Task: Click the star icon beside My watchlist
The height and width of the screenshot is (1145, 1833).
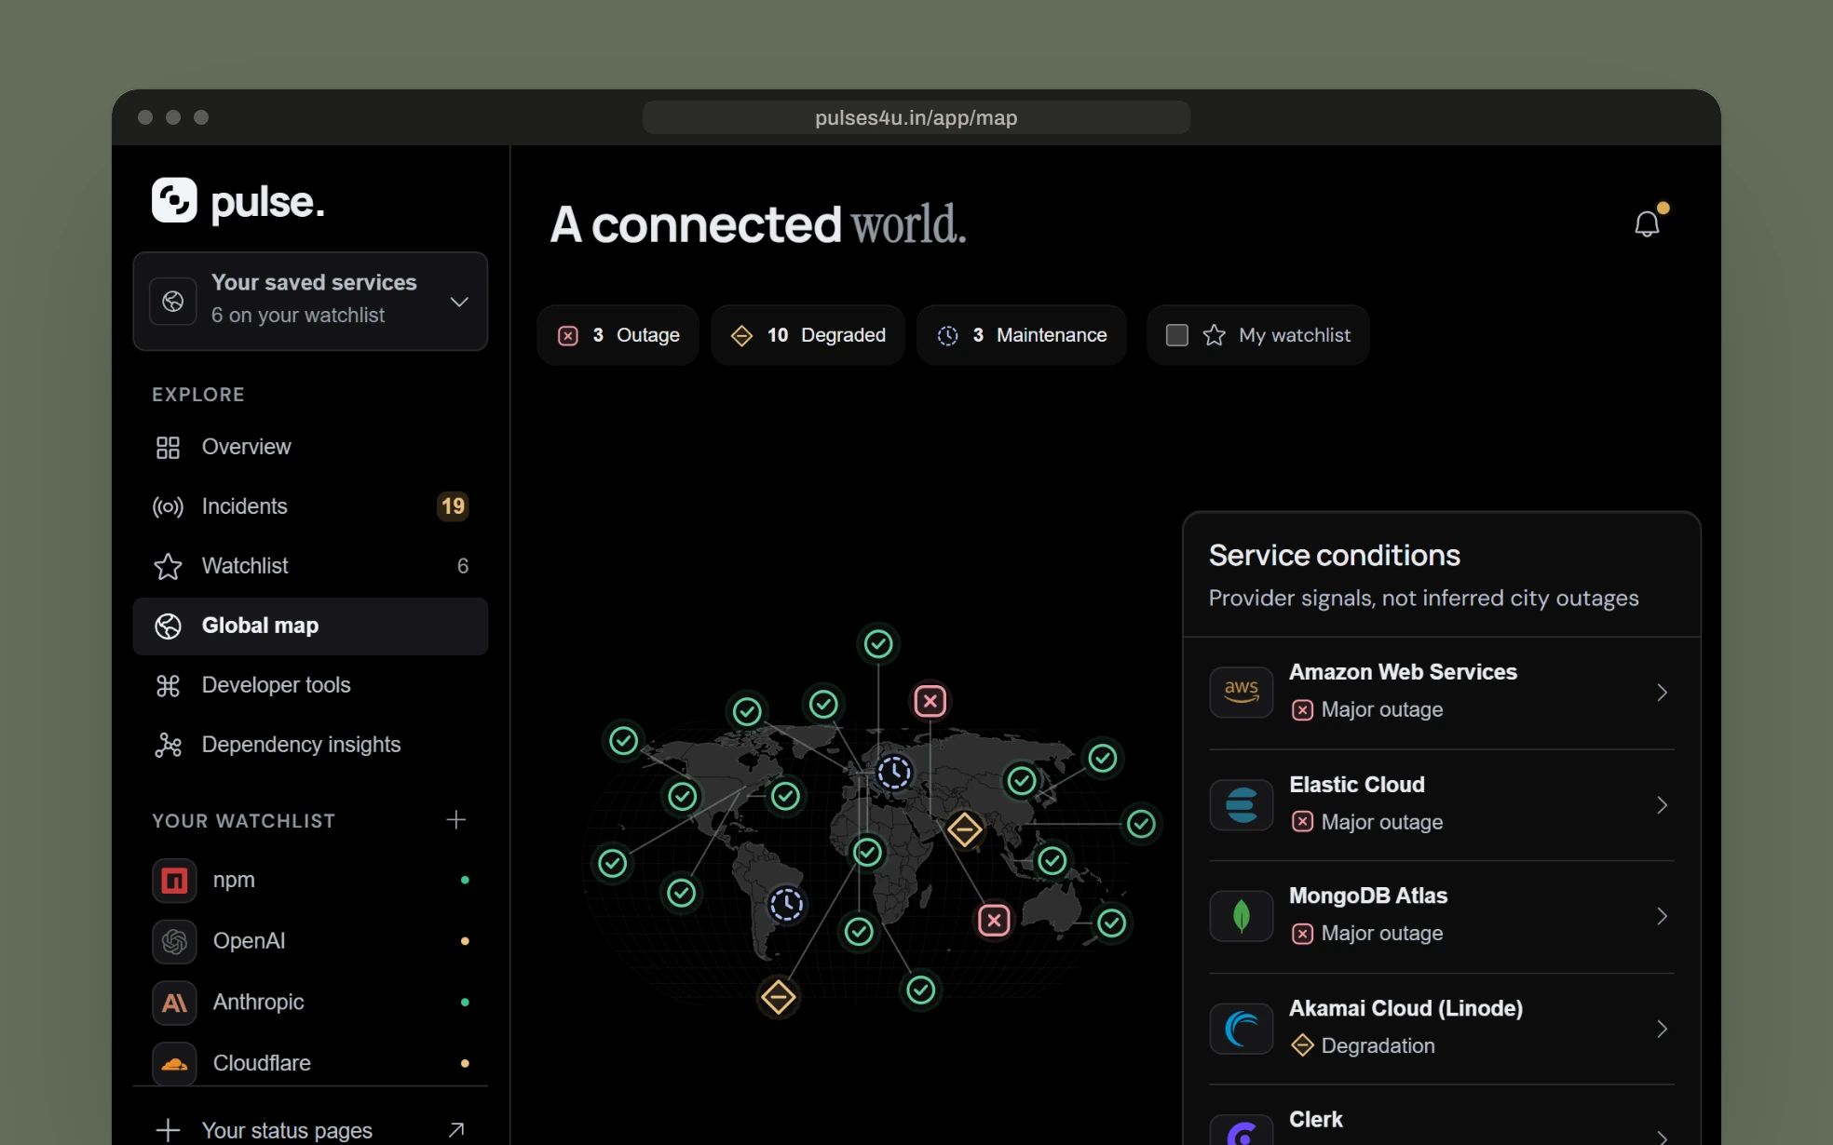Action: tap(1214, 335)
